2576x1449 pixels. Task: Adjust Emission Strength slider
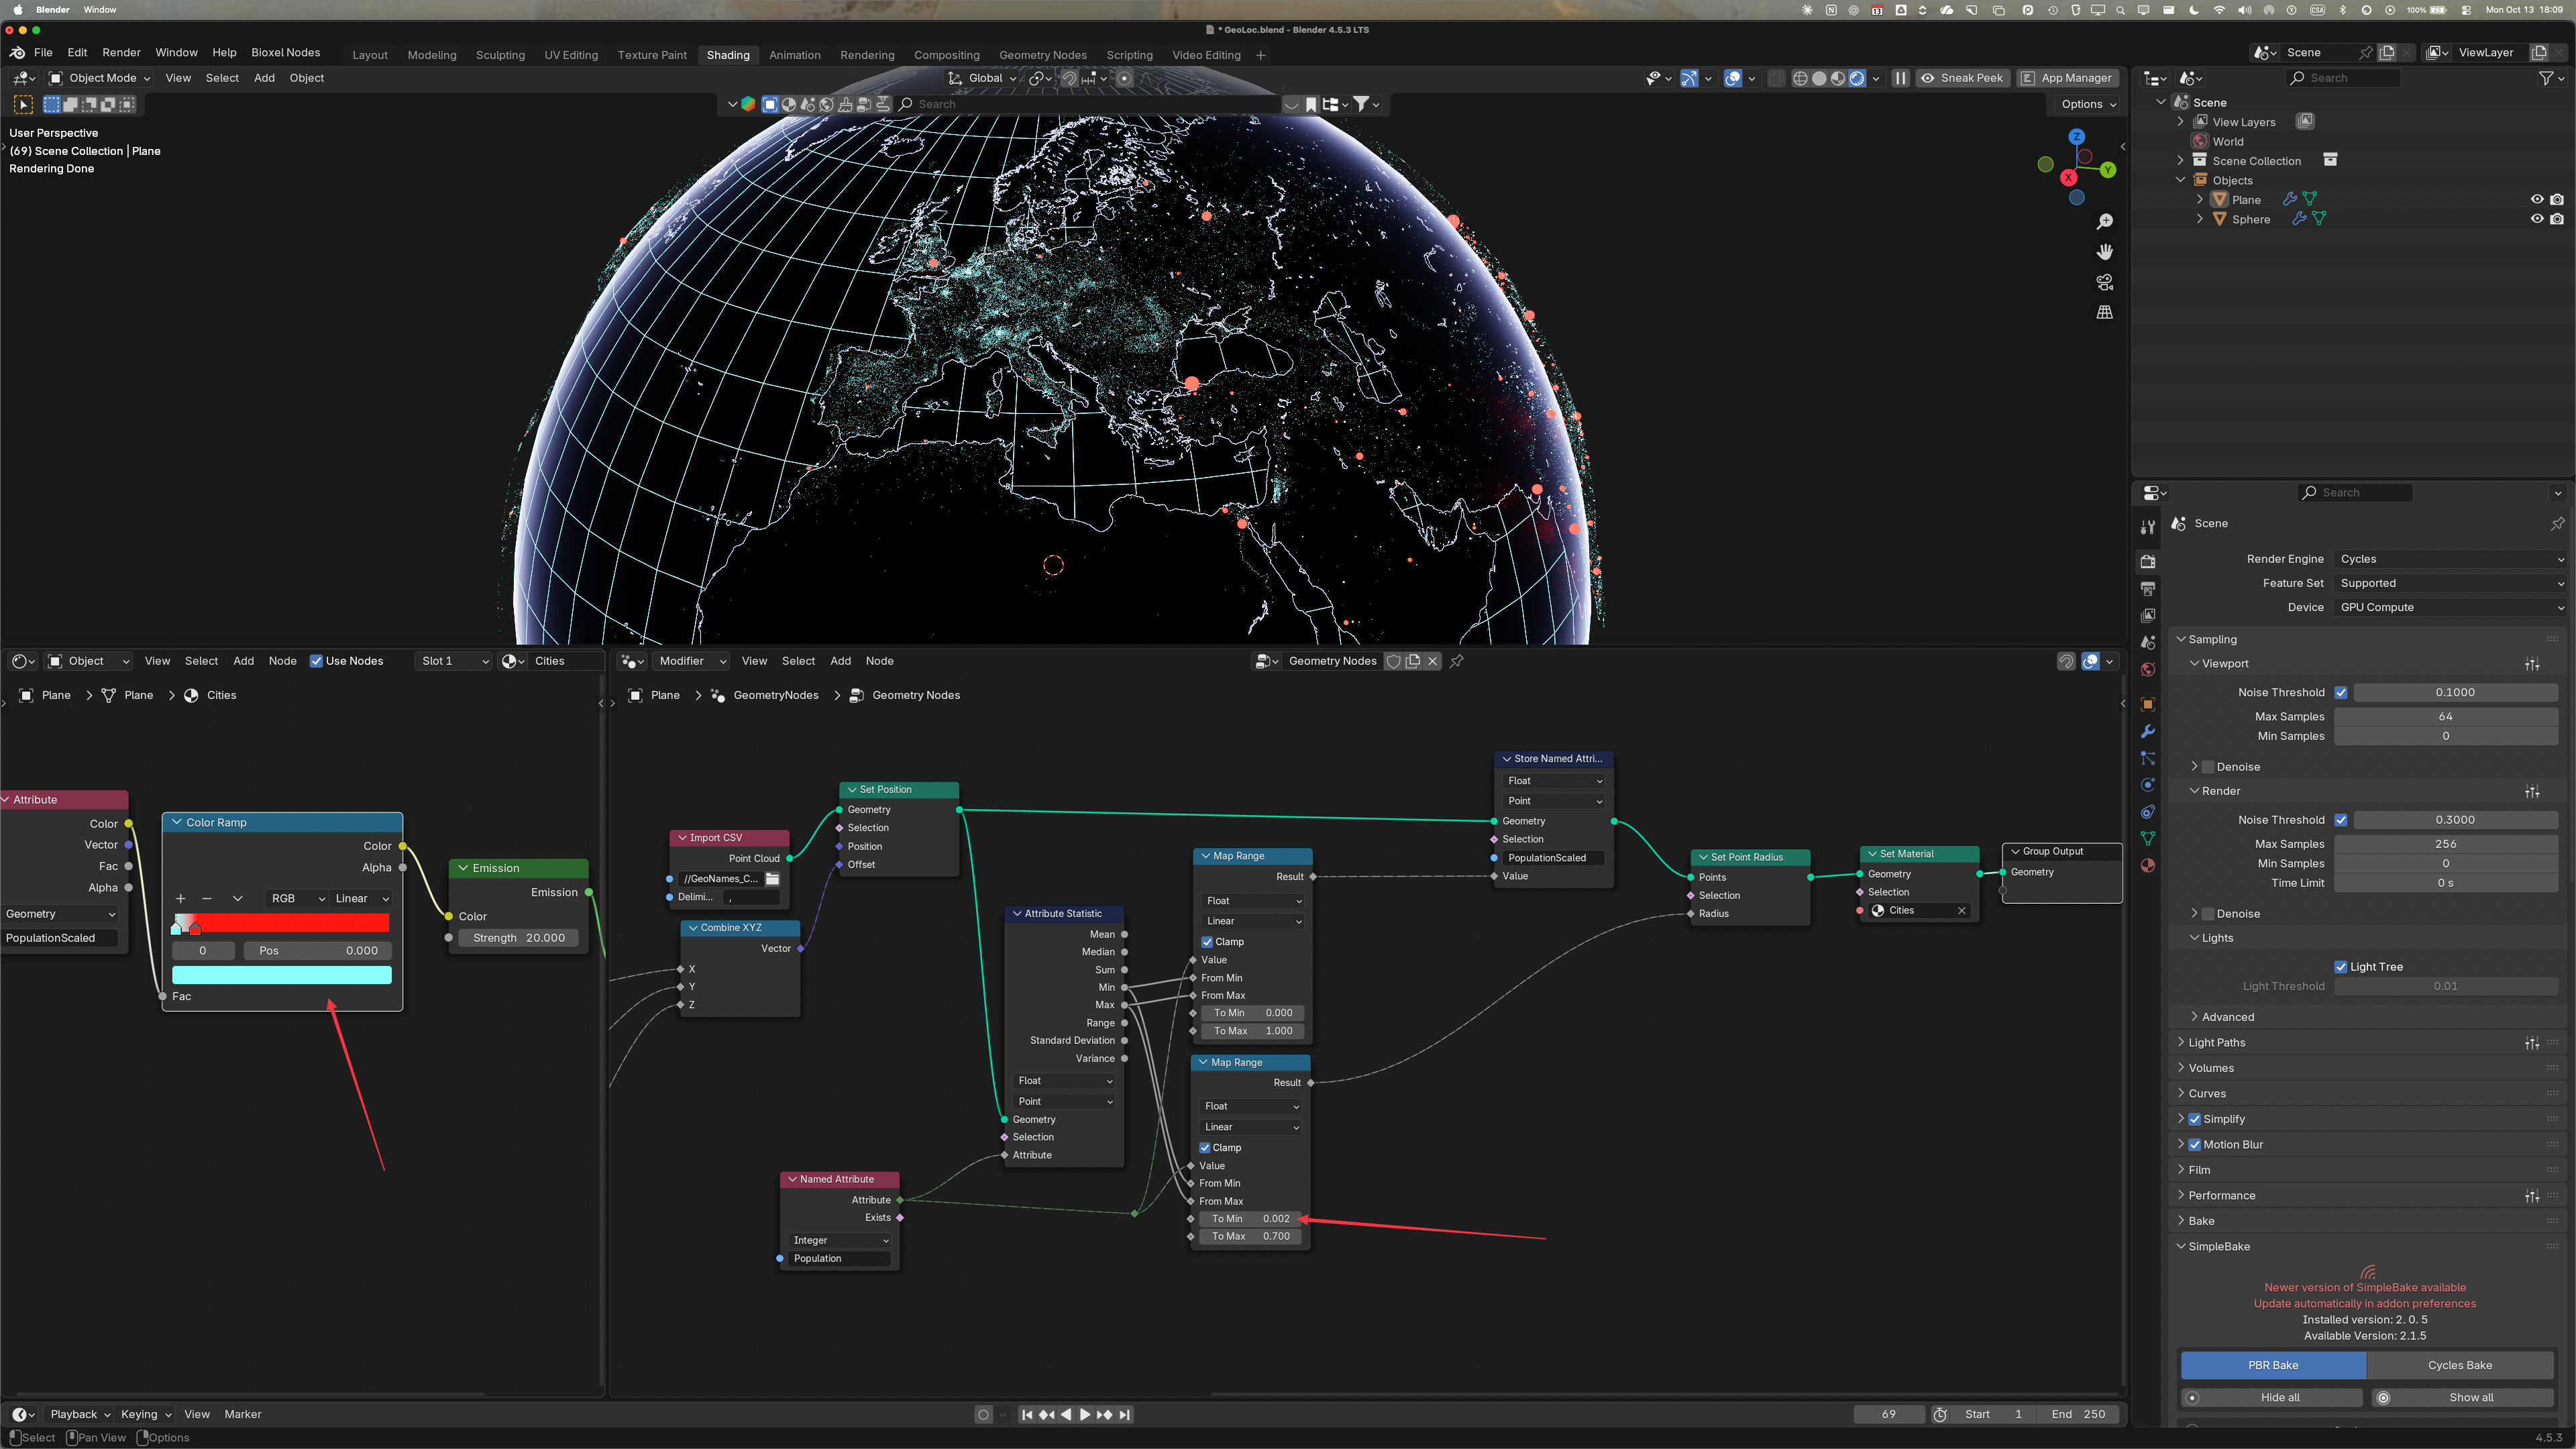519,938
